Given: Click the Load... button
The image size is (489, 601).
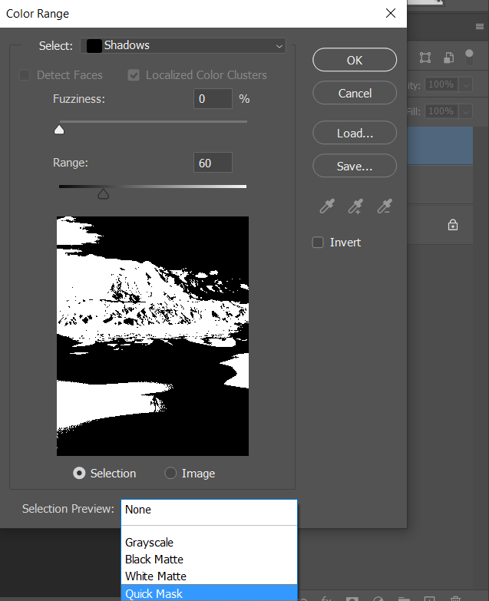Looking at the screenshot, I should point(355,134).
